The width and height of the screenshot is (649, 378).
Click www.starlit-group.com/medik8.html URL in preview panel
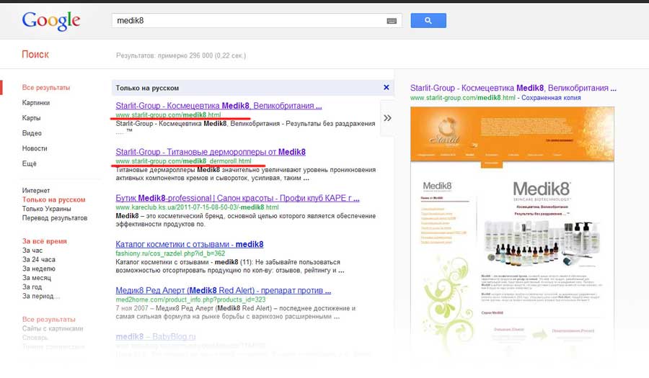tap(463, 98)
